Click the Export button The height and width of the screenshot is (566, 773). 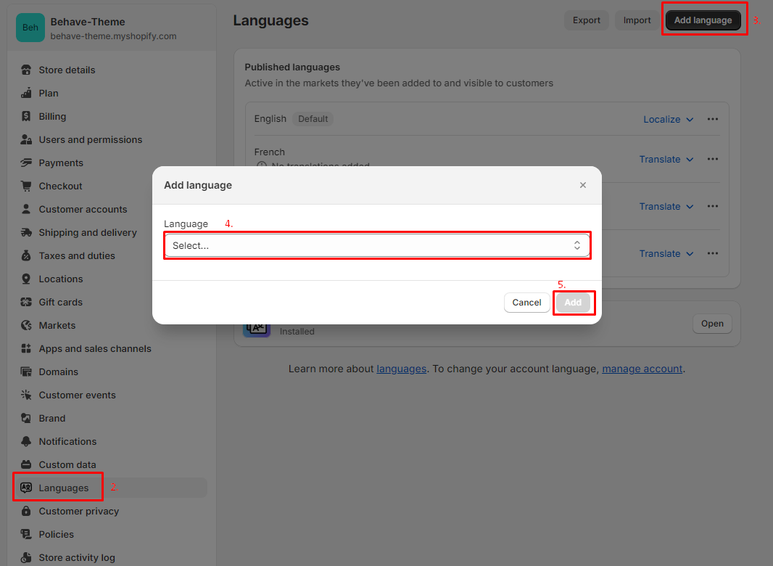click(586, 20)
